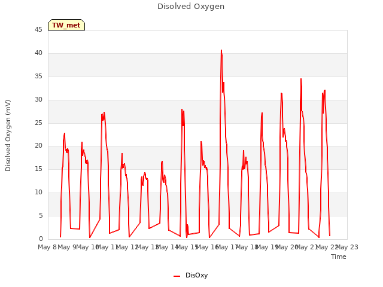Select the Disolved Oxygen (mV) axis label
Image resolution: width=383 pixels, height=287 pixels.
coord(8,136)
